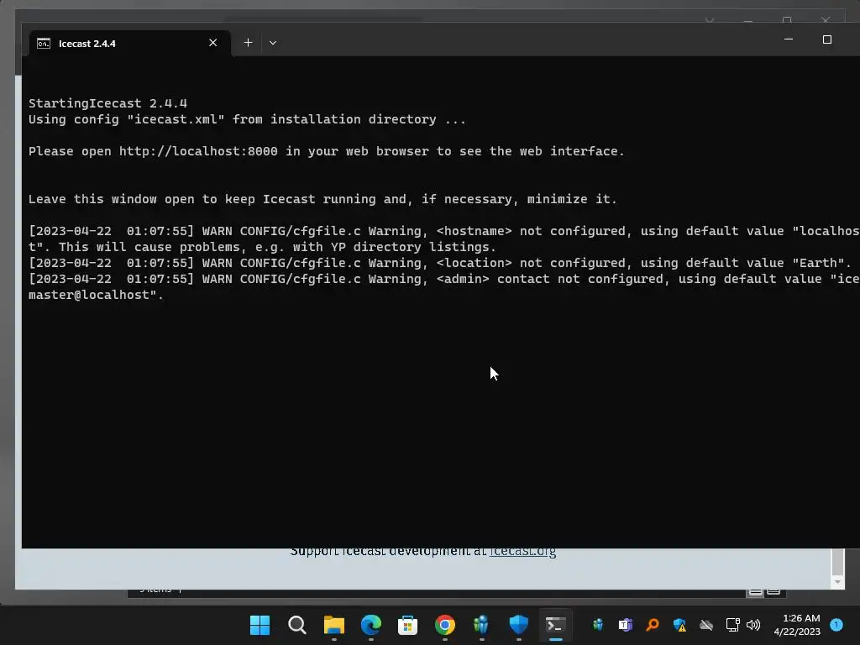The width and height of the screenshot is (860, 645).
Task: Open network status tray icon
Action: [x=732, y=625]
